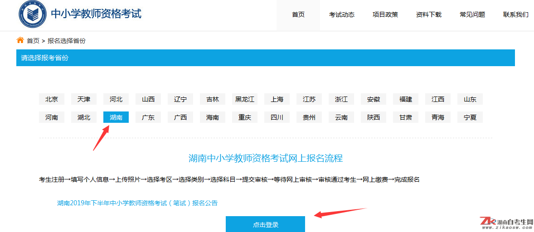
Task: Click the 请选择报考省份 header bar text
Action: (x=44, y=58)
